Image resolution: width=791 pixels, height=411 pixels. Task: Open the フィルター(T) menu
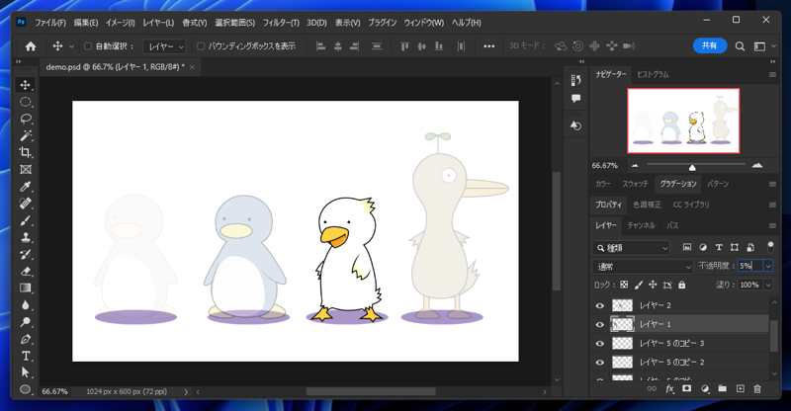(281, 22)
